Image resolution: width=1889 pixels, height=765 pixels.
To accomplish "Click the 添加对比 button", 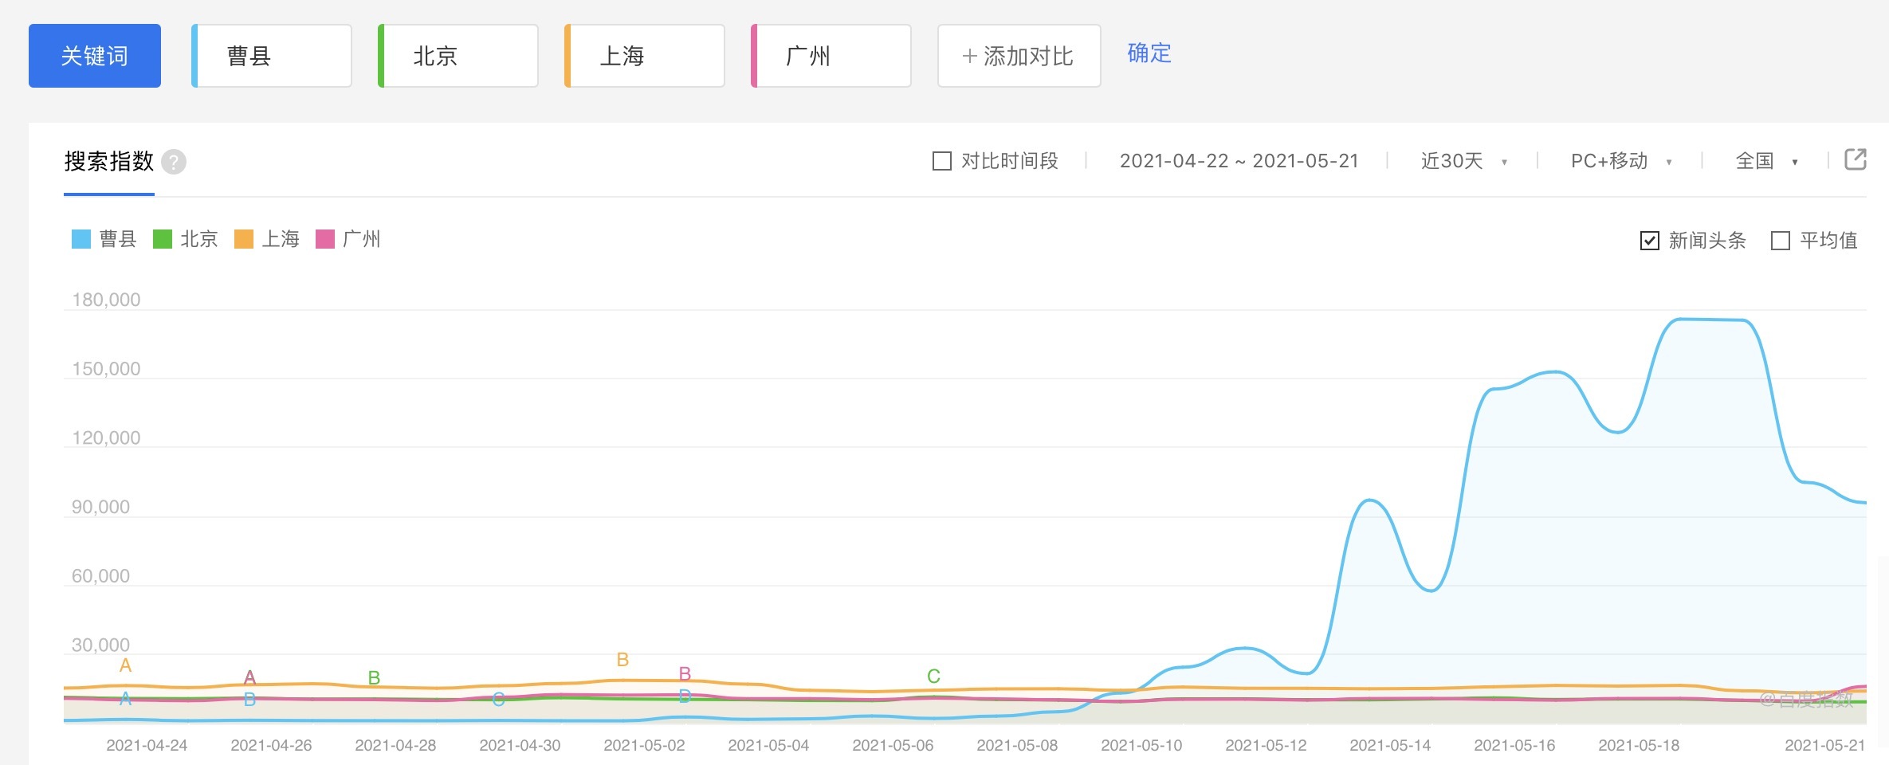I will tap(1019, 56).
